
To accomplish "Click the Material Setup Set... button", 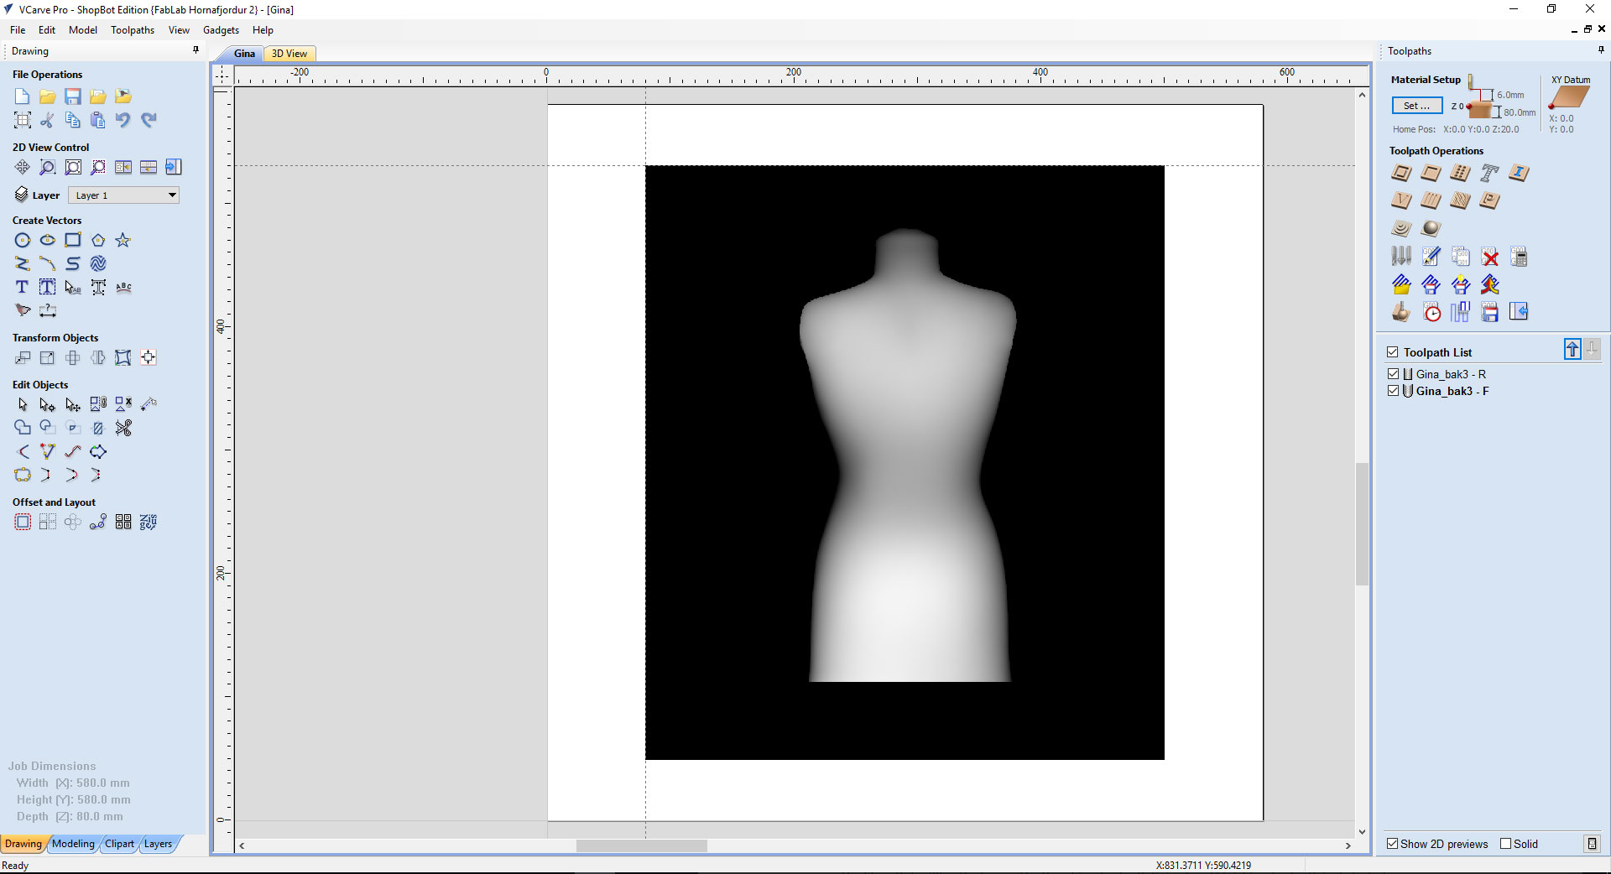I will 1417,106.
